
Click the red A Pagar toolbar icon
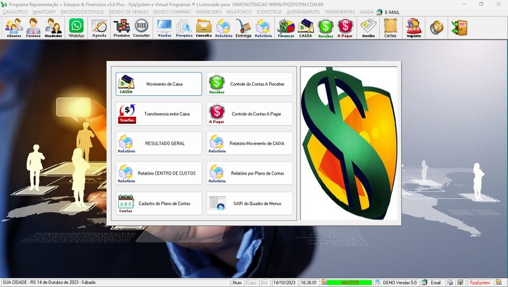345,28
